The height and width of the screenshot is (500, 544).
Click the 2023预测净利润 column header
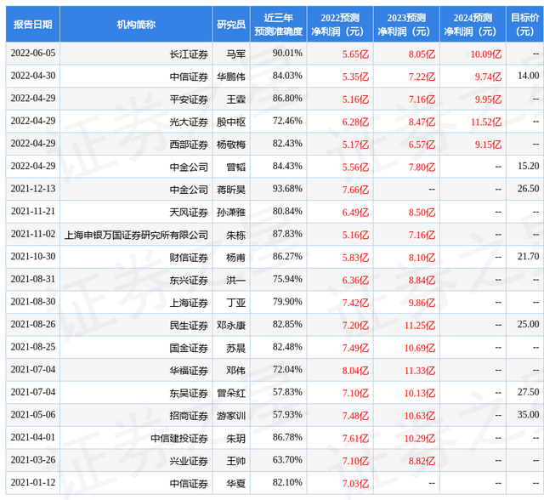pyautogui.click(x=406, y=25)
